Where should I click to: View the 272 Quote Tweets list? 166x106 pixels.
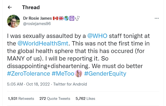pos(55,98)
